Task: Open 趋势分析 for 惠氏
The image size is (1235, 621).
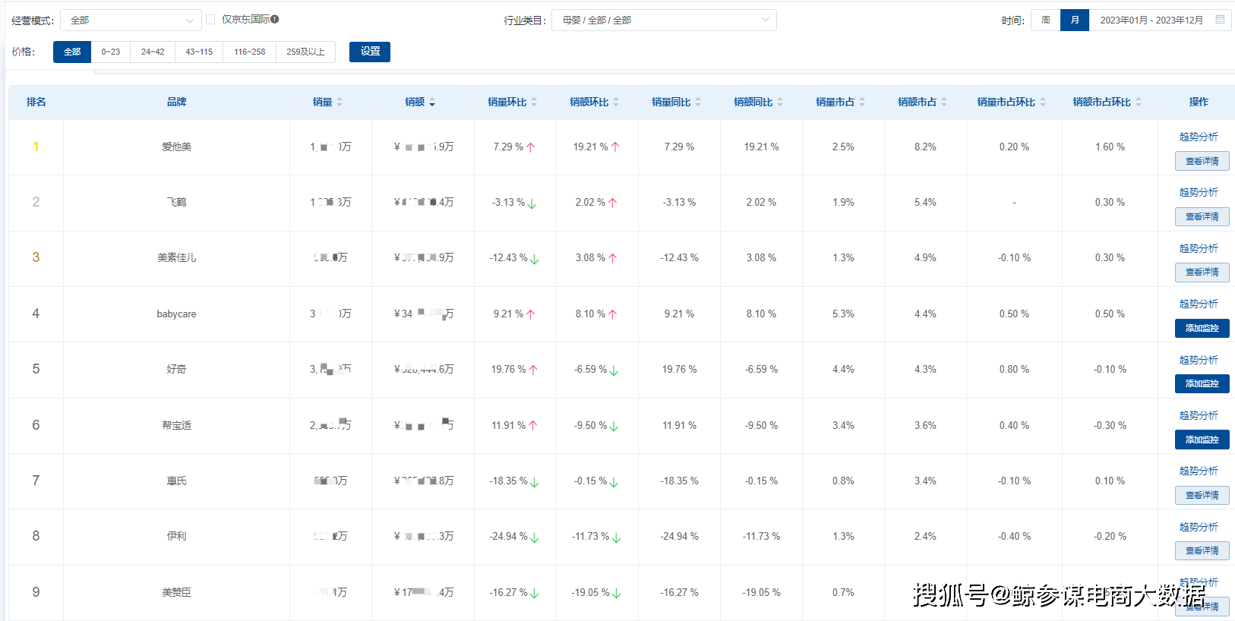Action: coord(1199,471)
